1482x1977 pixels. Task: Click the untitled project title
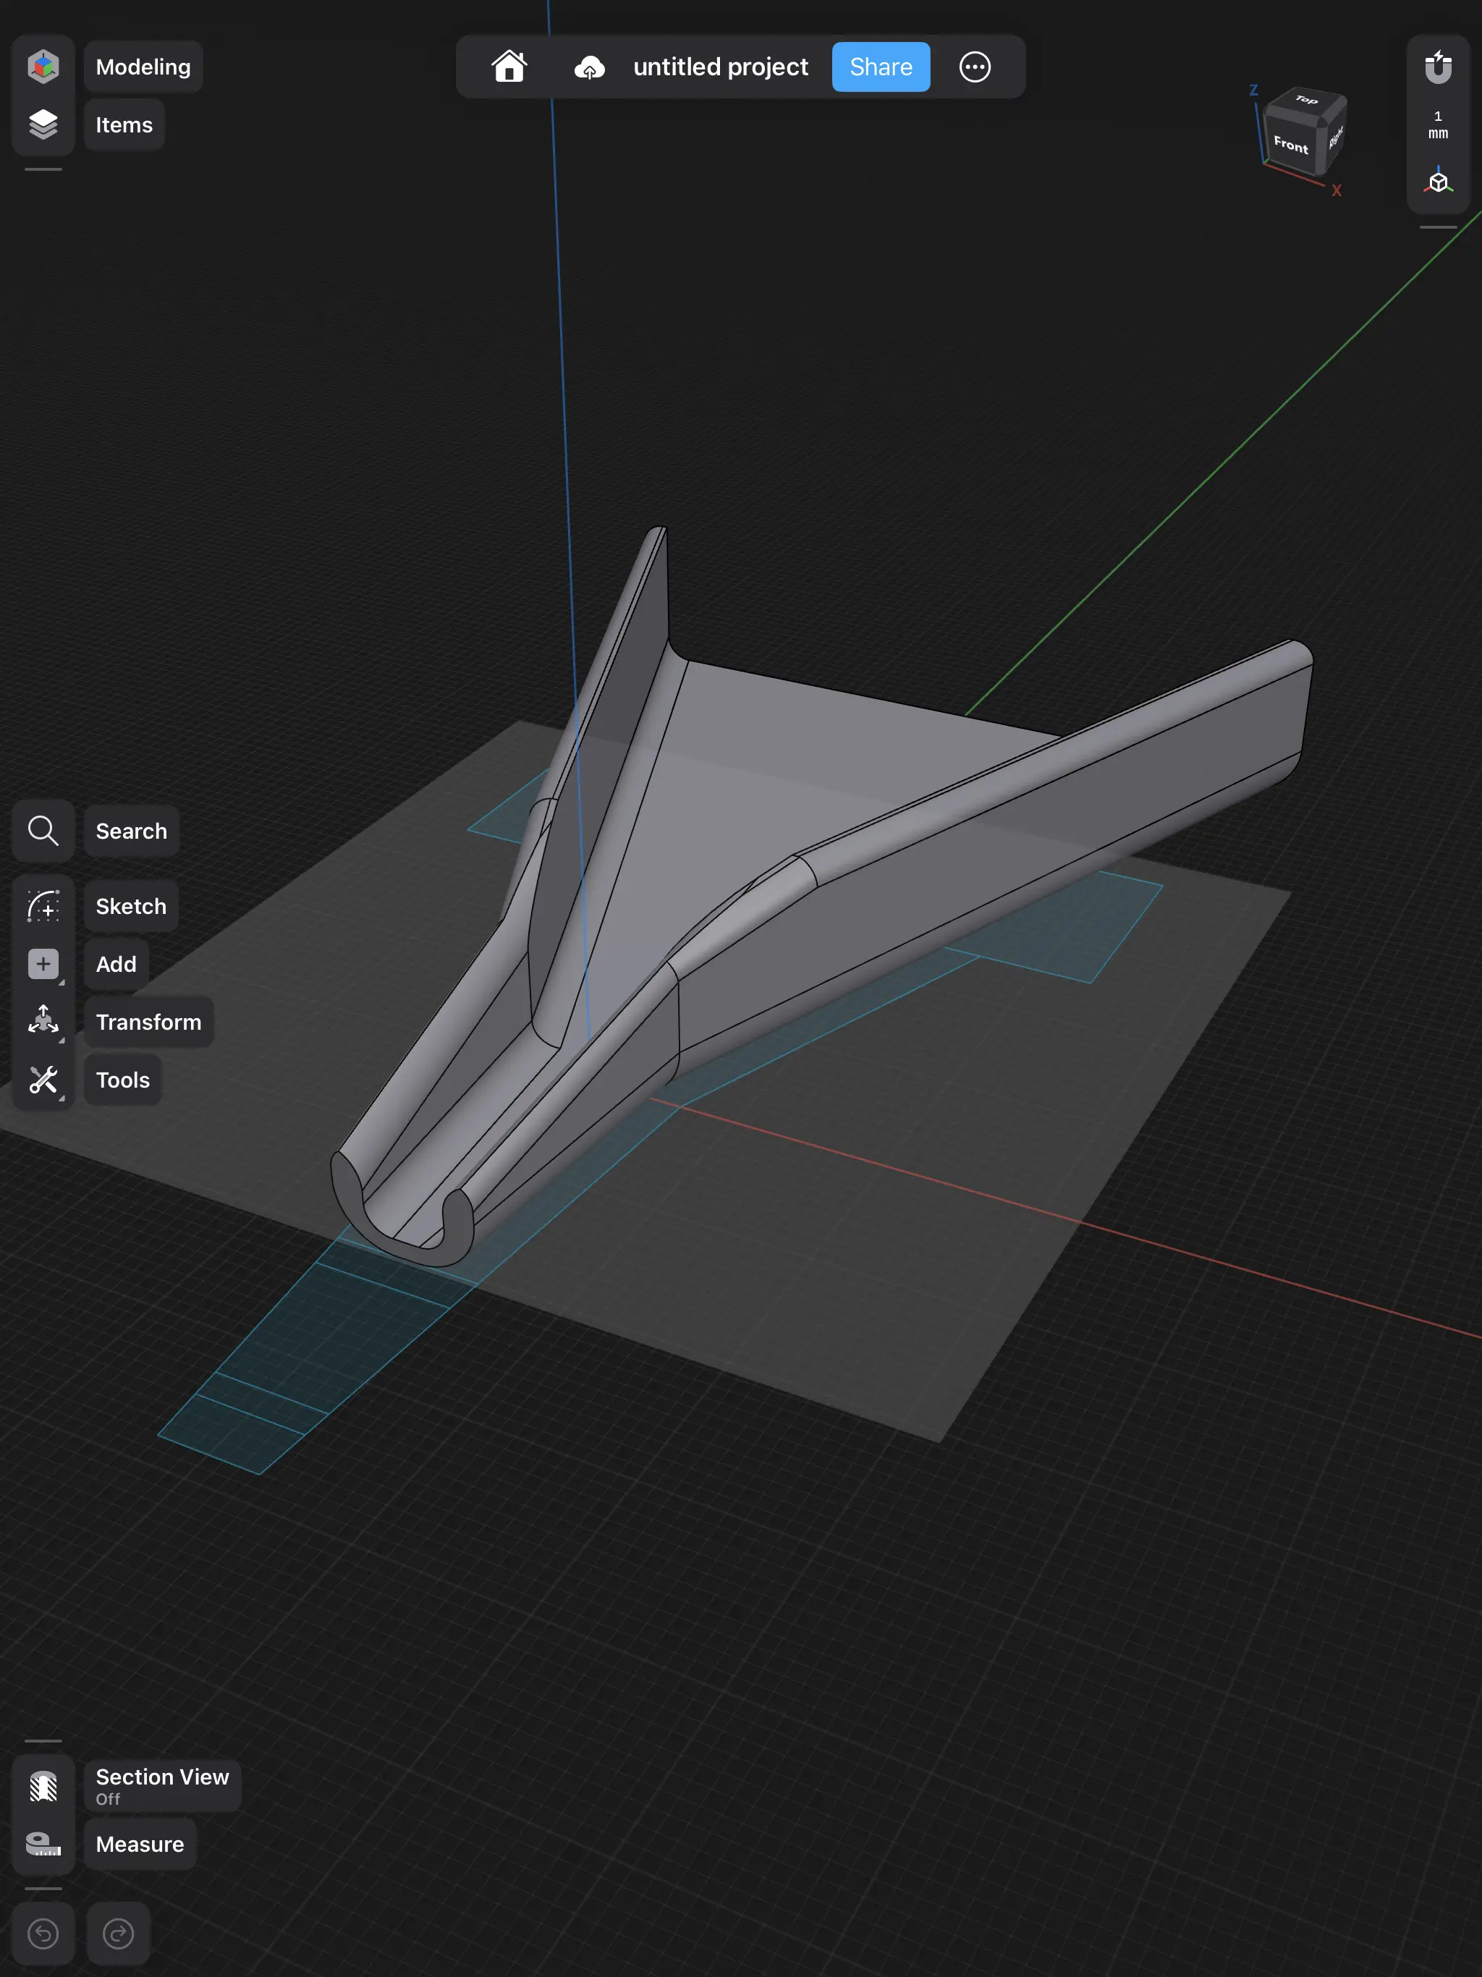(x=721, y=67)
